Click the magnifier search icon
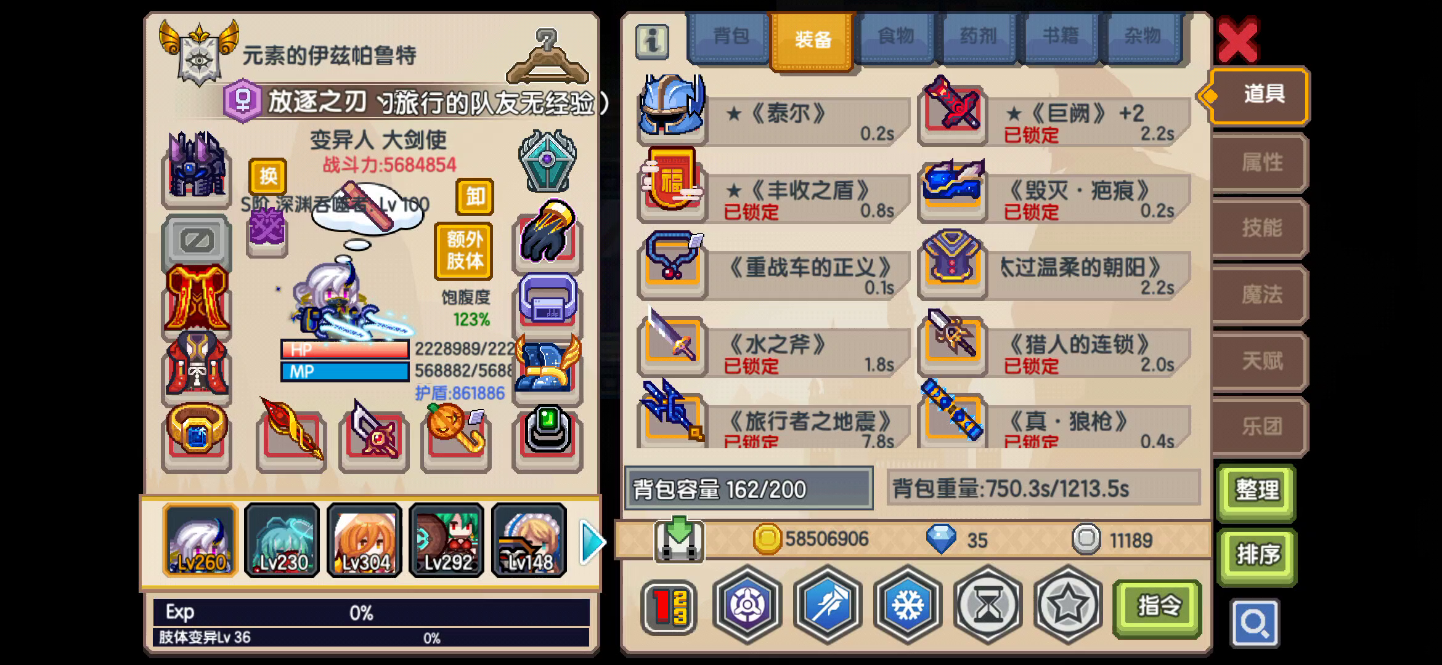This screenshot has height=665, width=1442. [x=1255, y=624]
